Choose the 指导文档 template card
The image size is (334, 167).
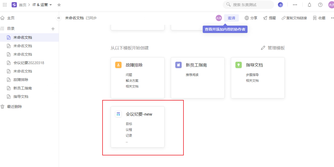258,78
